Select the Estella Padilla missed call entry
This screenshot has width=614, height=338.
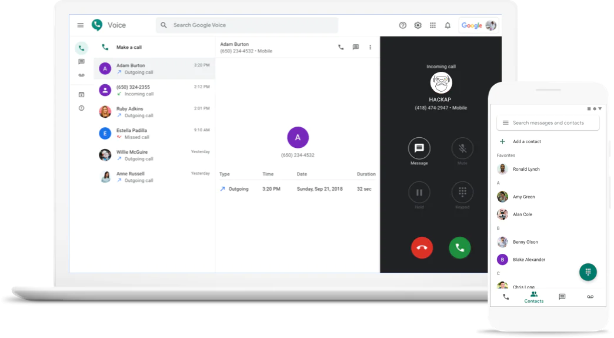(x=154, y=133)
